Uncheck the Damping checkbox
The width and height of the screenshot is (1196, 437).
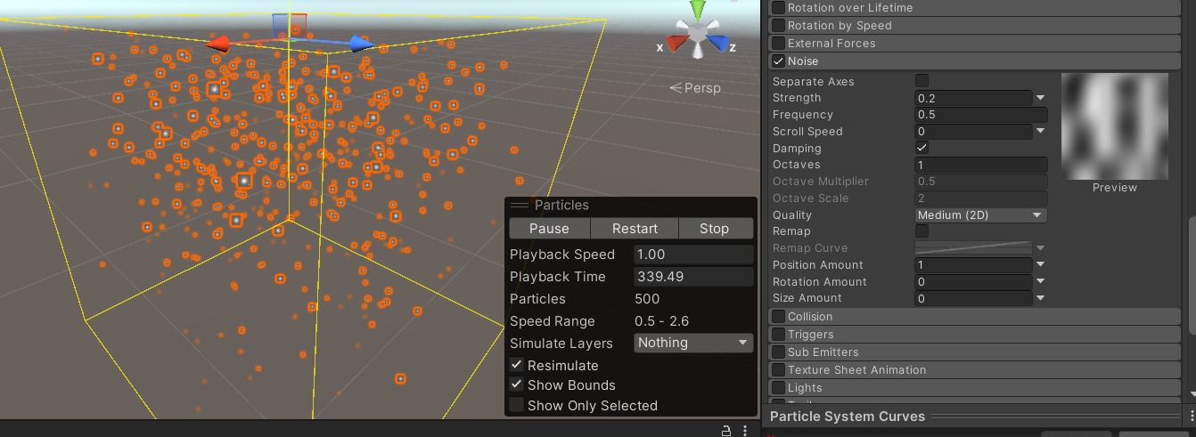pyautogui.click(x=922, y=148)
